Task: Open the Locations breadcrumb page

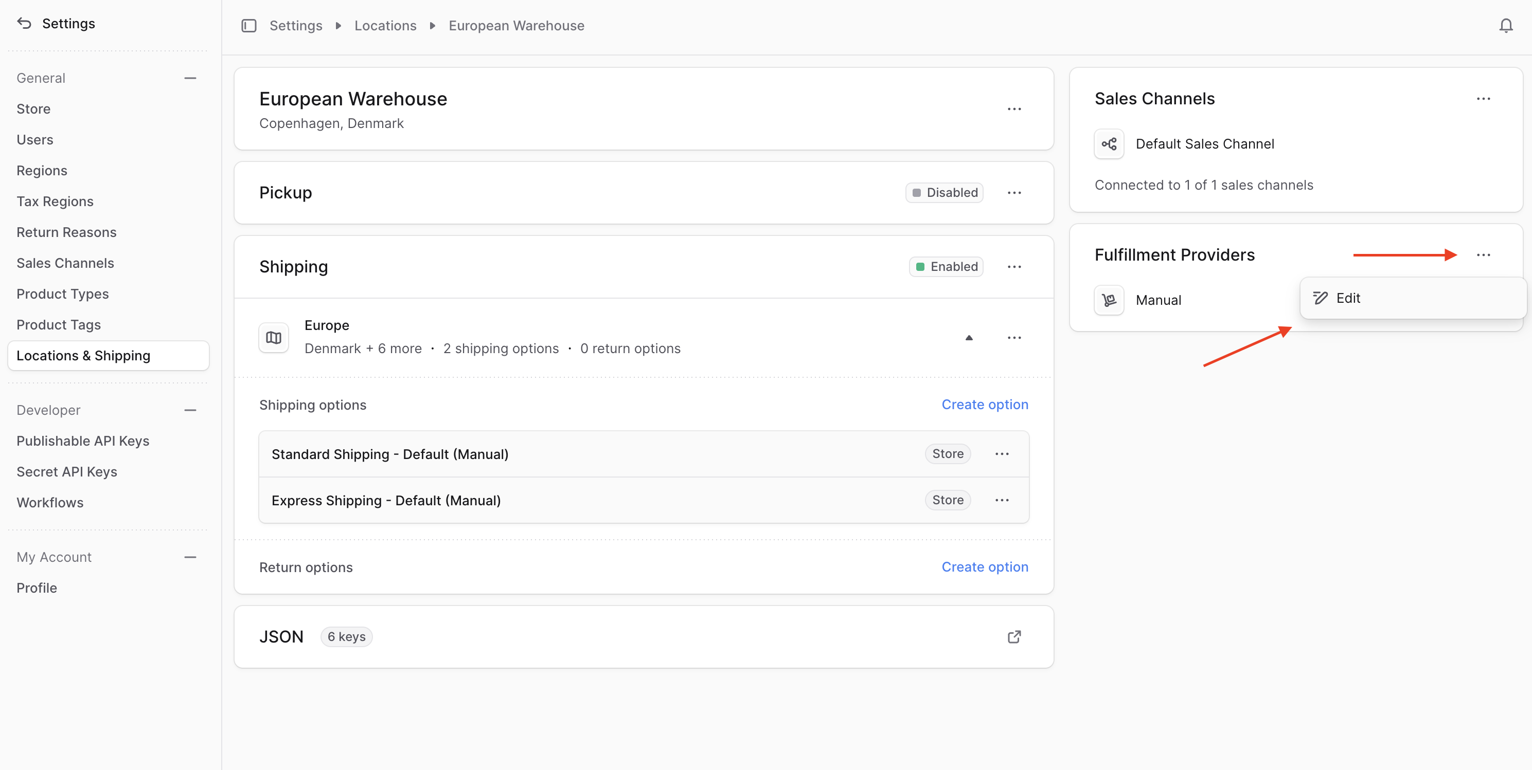Action: (x=385, y=26)
